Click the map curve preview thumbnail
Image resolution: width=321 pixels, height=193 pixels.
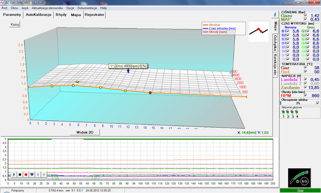(x=258, y=32)
